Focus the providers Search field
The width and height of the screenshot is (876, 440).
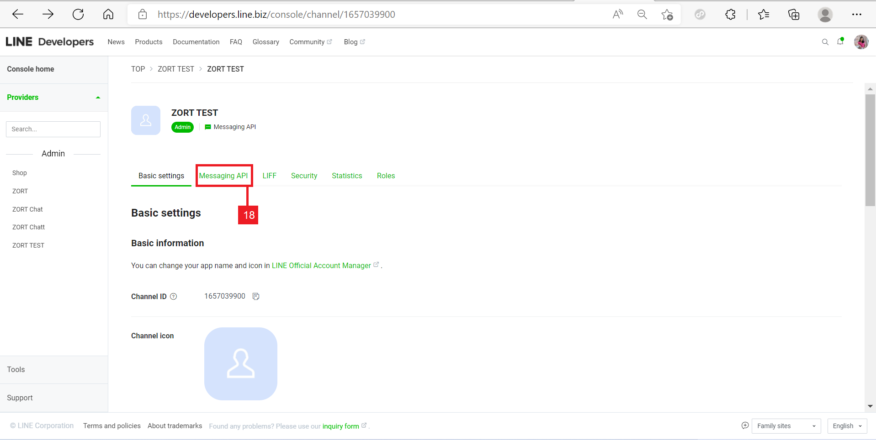click(53, 129)
